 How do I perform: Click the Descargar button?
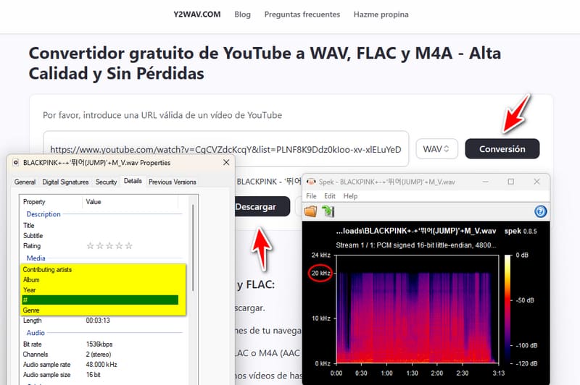point(262,207)
